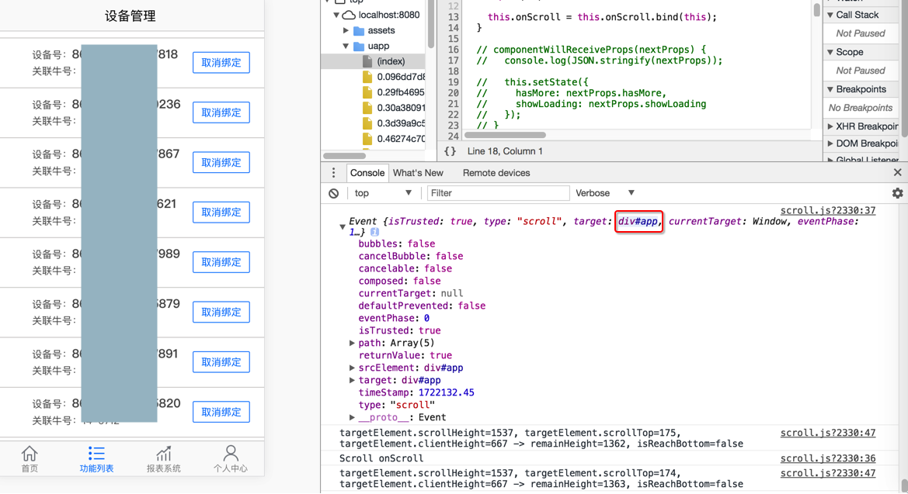The height and width of the screenshot is (494, 908).
Task: Open scroll.js?2330:37 source link
Action: [x=827, y=211]
